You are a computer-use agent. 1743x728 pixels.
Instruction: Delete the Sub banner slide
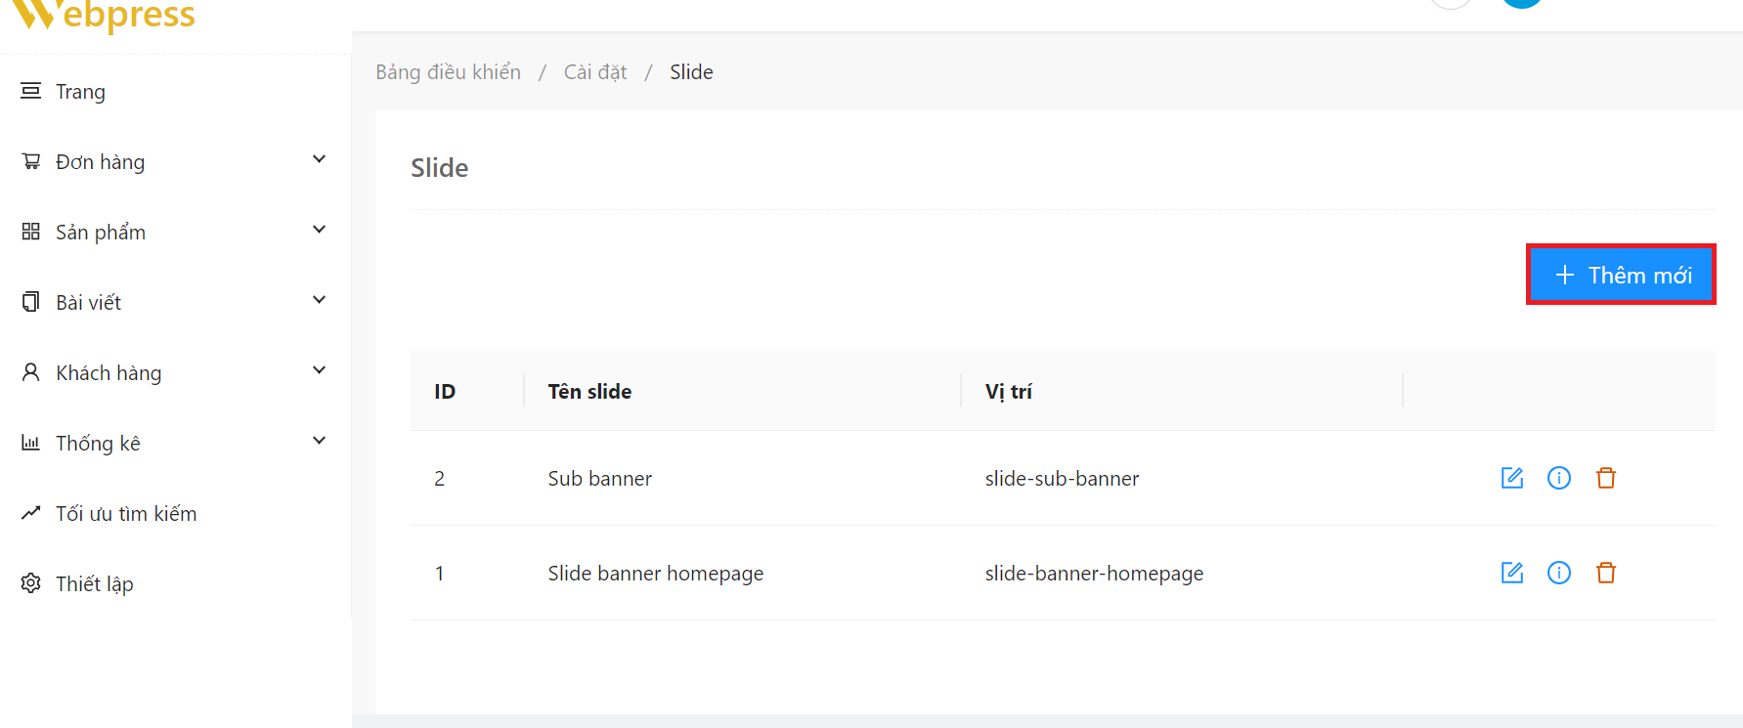point(1605,478)
